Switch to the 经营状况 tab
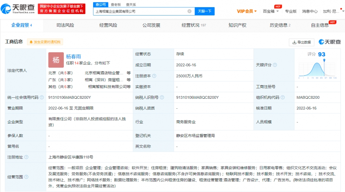 [194, 25]
